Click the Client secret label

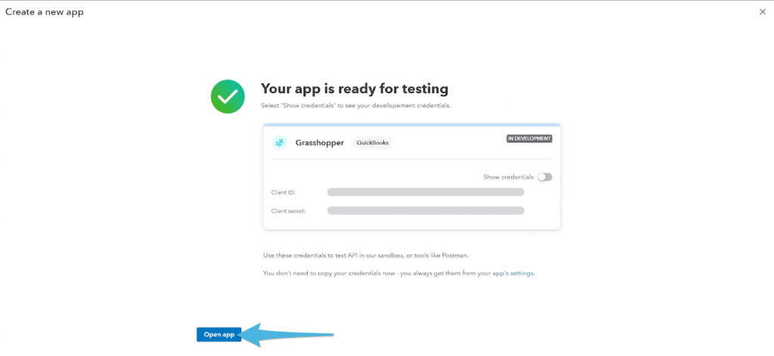pos(288,210)
